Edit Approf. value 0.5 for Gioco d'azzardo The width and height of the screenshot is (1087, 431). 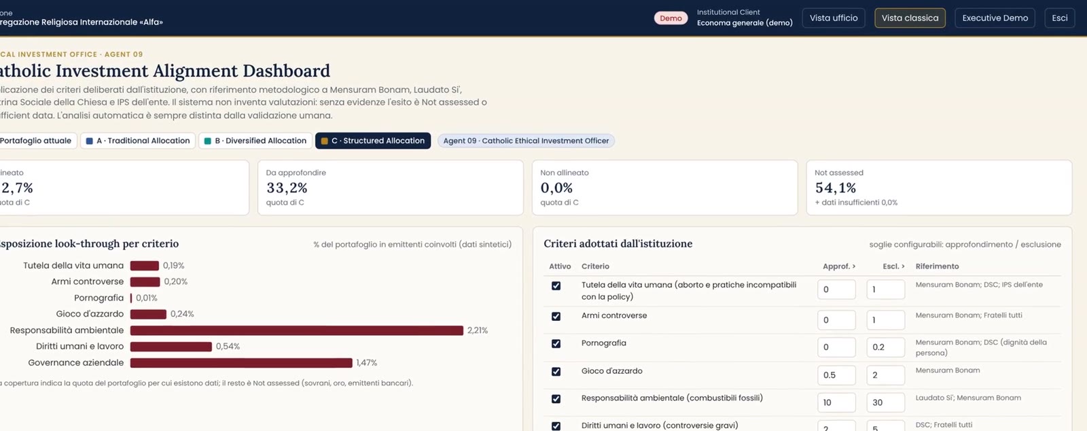coord(836,375)
